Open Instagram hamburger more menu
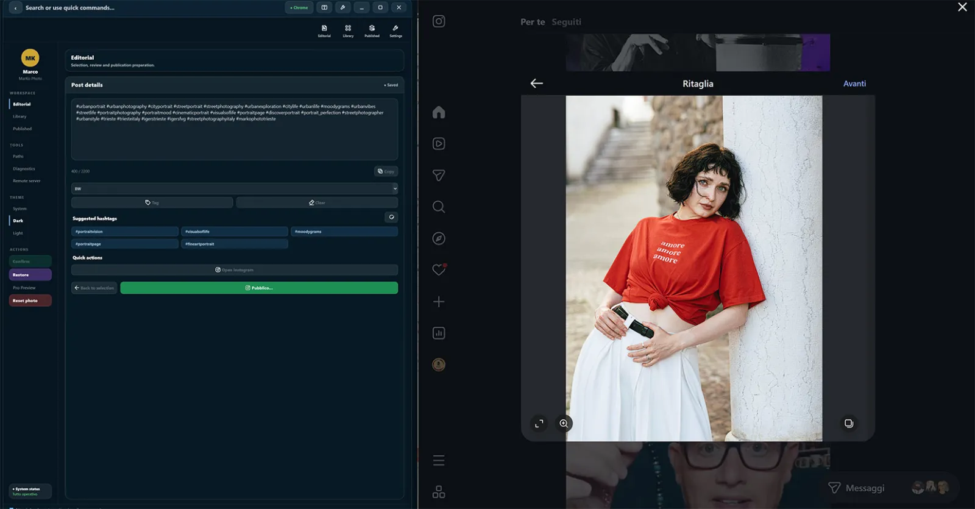Image resolution: width=975 pixels, height=509 pixels. coord(439,461)
